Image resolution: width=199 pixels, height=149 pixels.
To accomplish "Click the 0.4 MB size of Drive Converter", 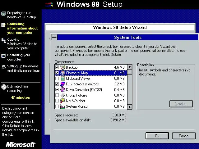I will point(119,90).
